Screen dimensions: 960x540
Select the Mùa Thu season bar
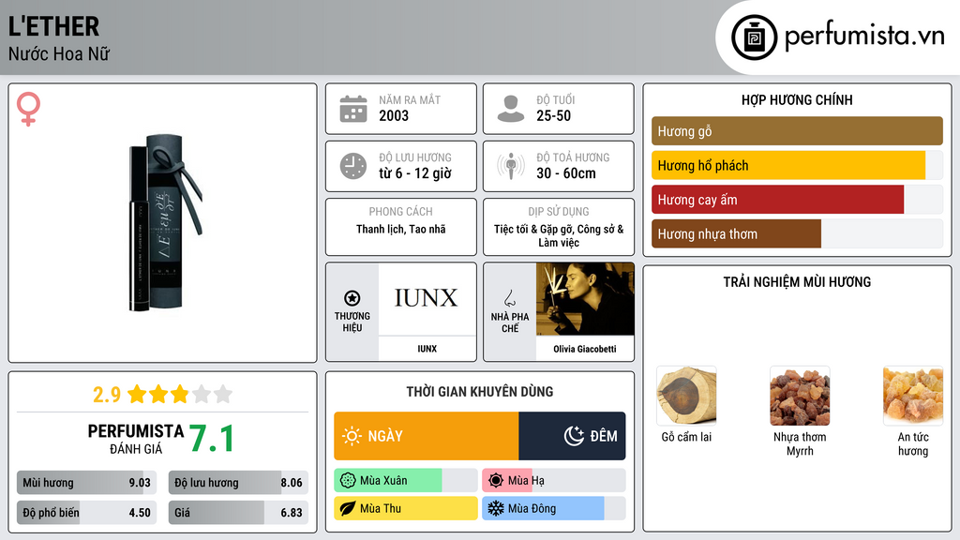(x=405, y=508)
